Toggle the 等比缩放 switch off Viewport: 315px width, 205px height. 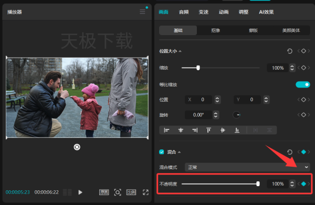tap(303, 84)
